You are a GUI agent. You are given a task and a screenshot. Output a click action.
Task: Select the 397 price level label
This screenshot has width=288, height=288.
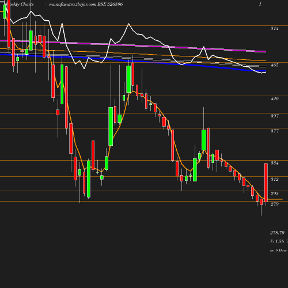[x=274, y=116]
